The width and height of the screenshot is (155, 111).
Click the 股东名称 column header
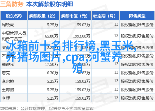[14, 16]
